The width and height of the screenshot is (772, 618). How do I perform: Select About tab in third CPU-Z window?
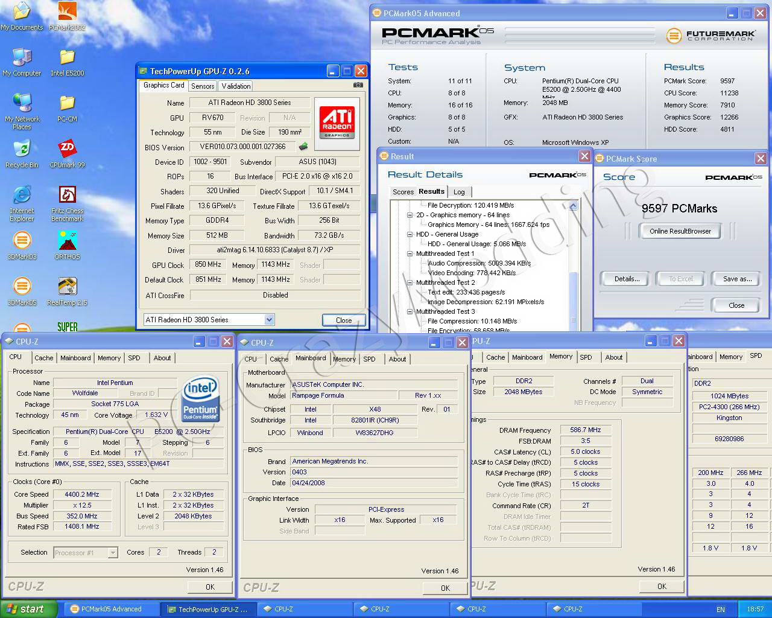click(x=614, y=357)
